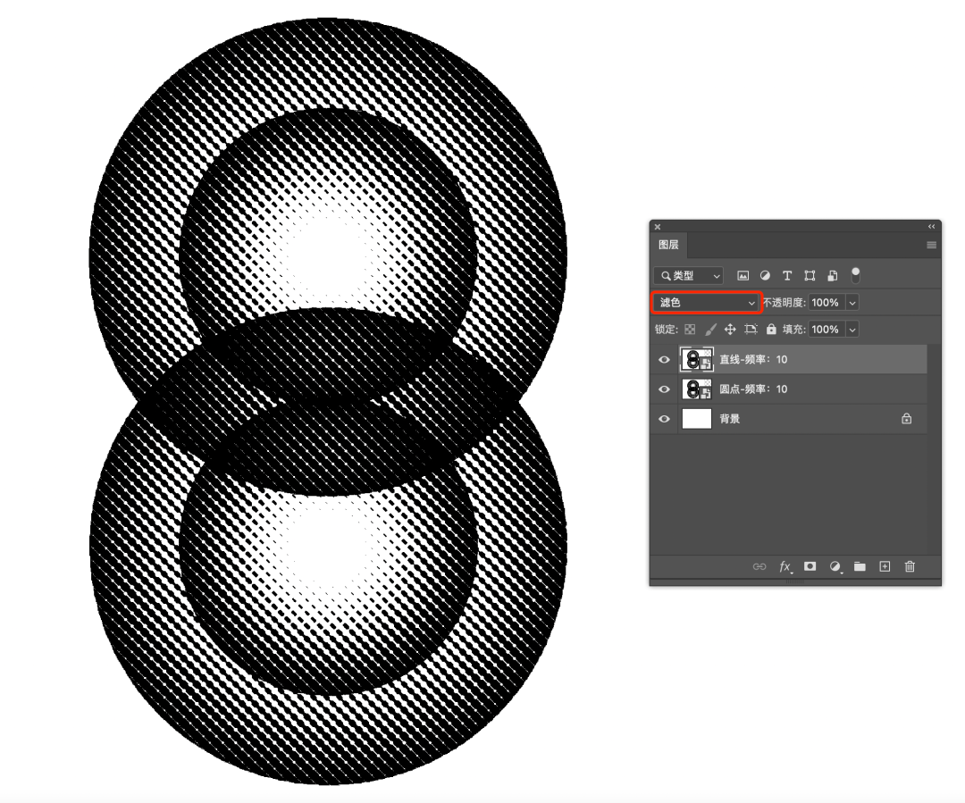
Task: Click the create new layer icon
Action: point(885,566)
